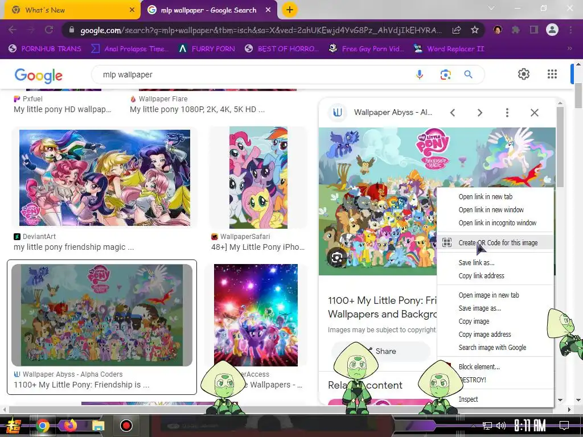The width and height of the screenshot is (583, 437).
Task: Open the notification center icon
Action: coord(564,426)
